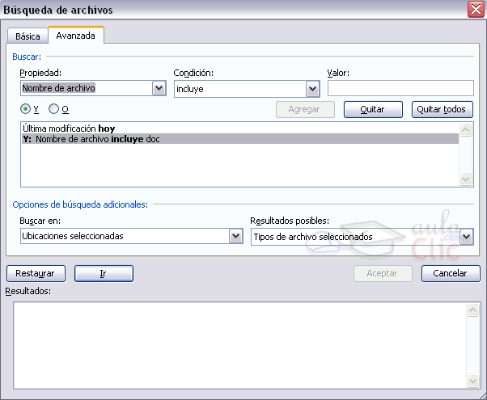The width and height of the screenshot is (487, 400).
Task: Click the Restaurar button
Action: [35, 273]
